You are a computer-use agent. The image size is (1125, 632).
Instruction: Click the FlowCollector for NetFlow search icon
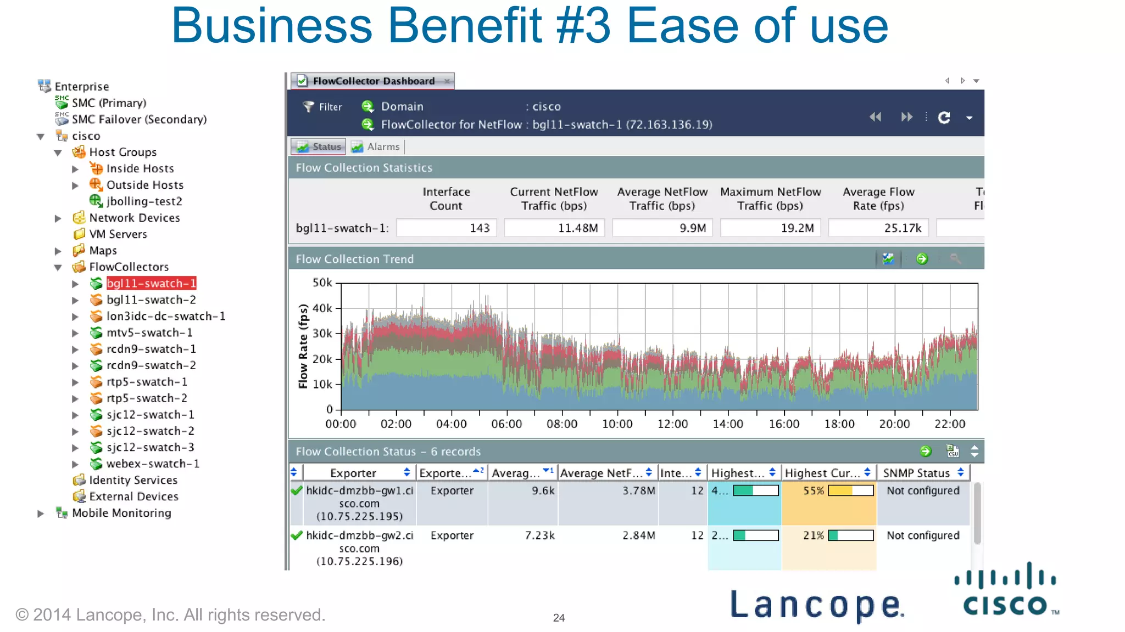tap(367, 125)
